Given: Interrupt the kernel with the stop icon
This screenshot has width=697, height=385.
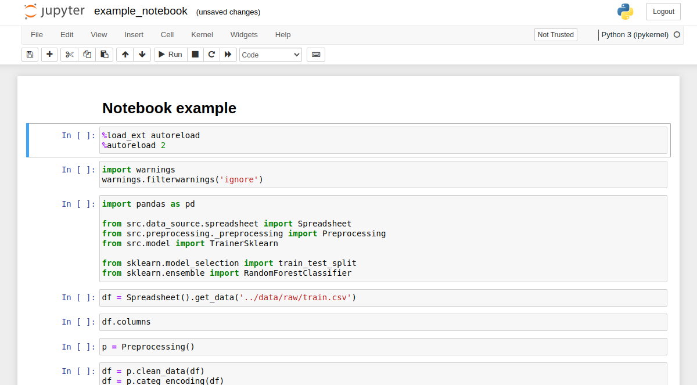Looking at the screenshot, I should pos(195,55).
